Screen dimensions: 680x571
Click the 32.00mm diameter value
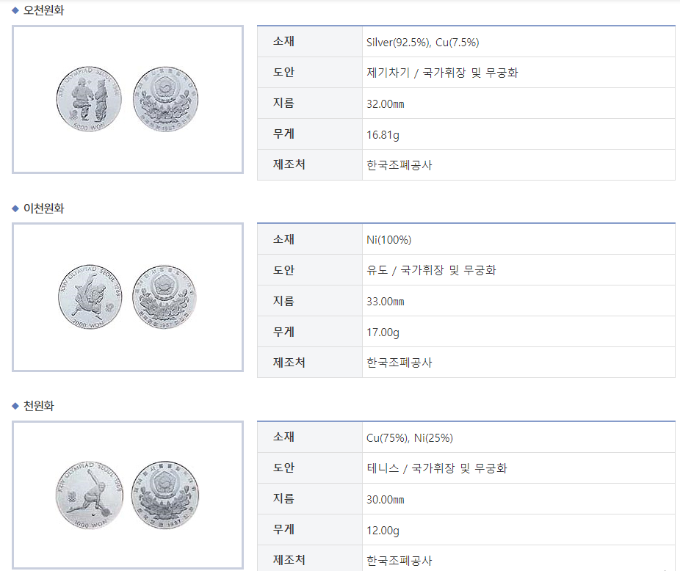point(386,103)
